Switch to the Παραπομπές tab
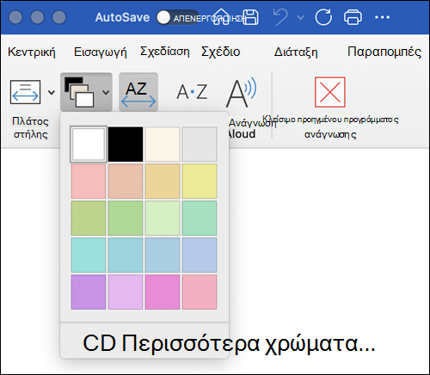Viewport: 430px width, 375px height. pyautogui.click(x=384, y=52)
